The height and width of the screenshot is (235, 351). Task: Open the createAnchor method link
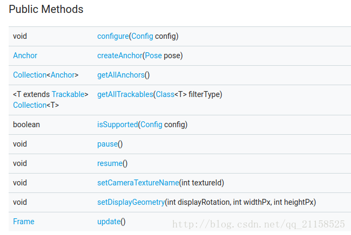click(x=120, y=56)
